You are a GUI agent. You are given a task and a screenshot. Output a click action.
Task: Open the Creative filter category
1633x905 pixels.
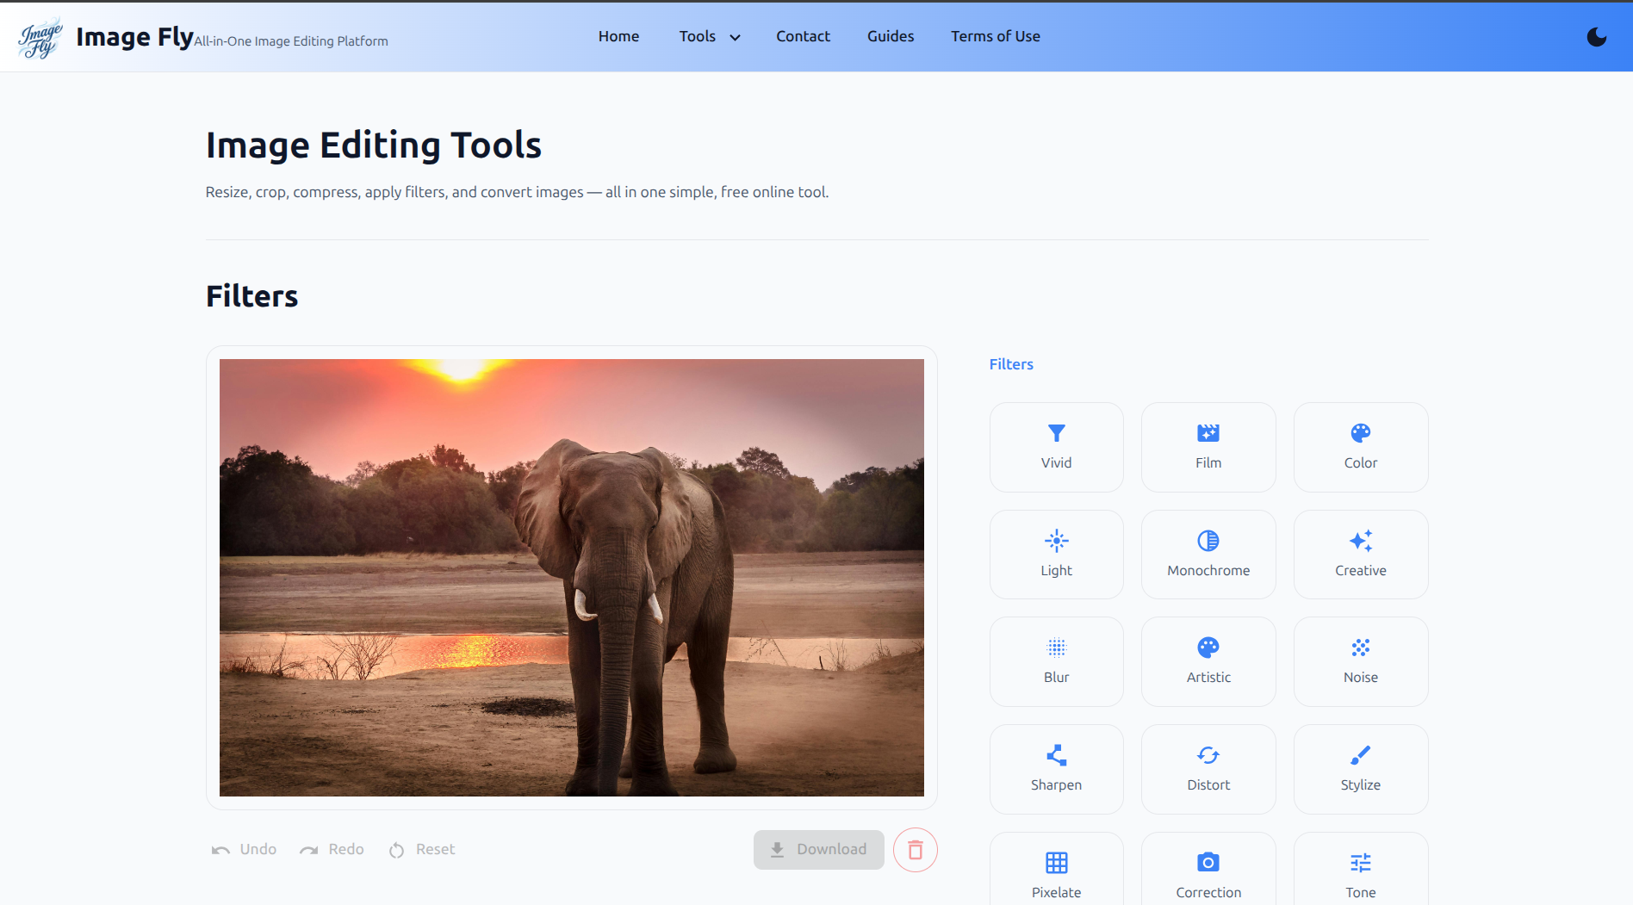tap(1360, 555)
